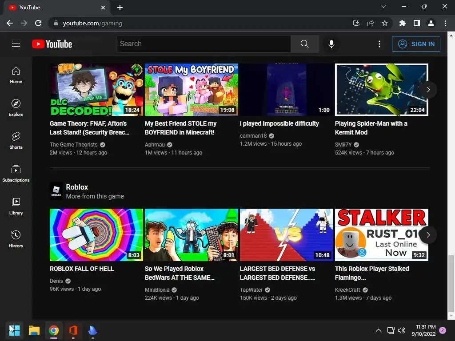Open YouTube settings three-dot menu
Viewport: 455px width, 341px height.
click(379, 44)
